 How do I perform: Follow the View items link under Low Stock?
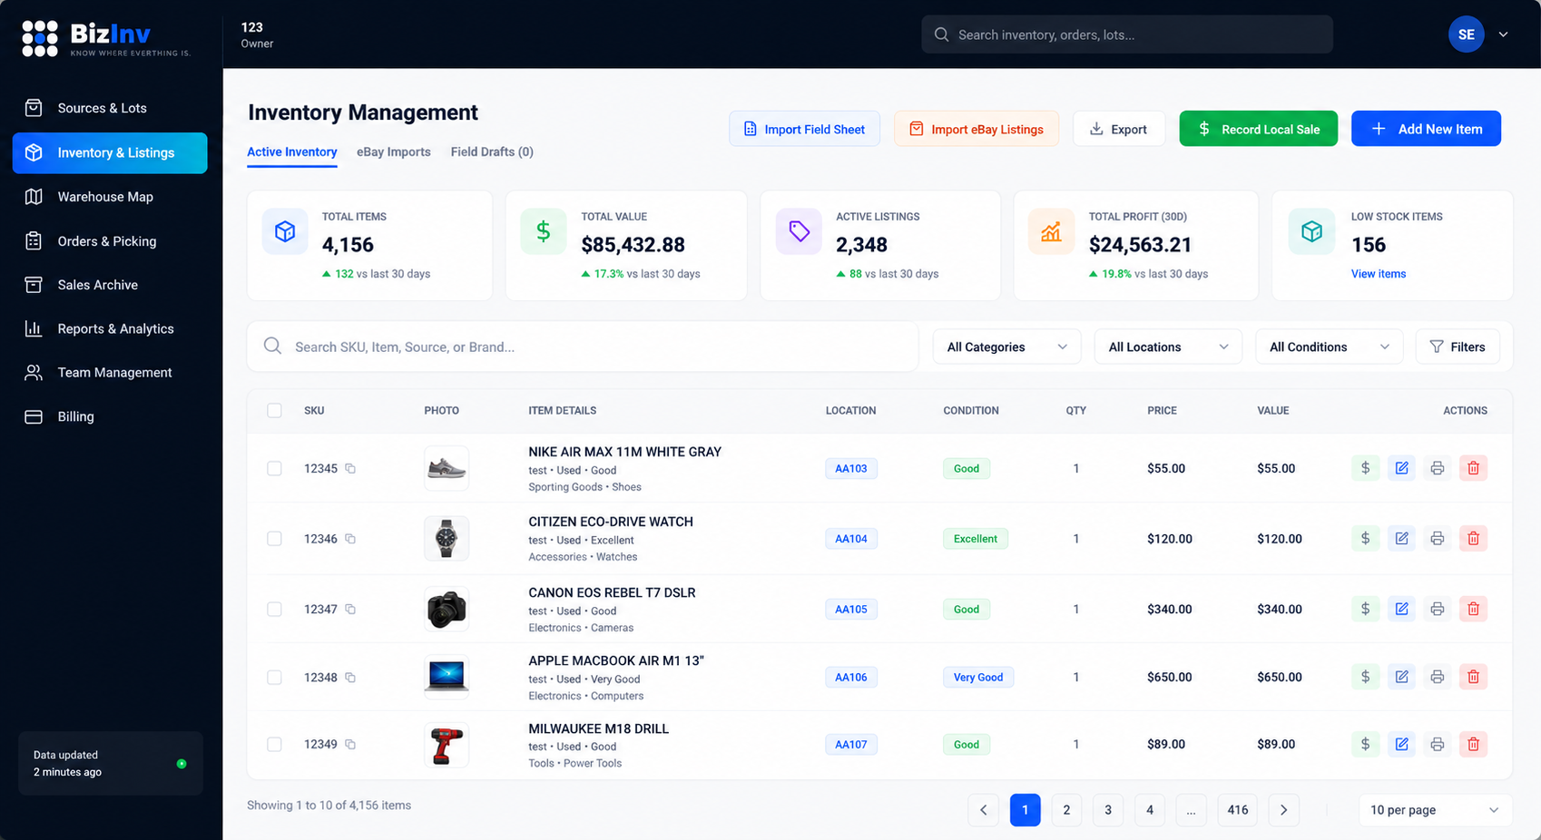coord(1378,274)
